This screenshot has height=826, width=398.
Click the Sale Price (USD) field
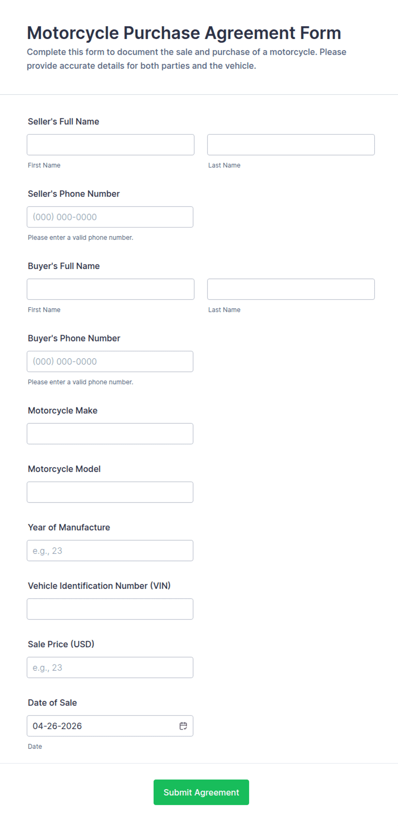(110, 667)
